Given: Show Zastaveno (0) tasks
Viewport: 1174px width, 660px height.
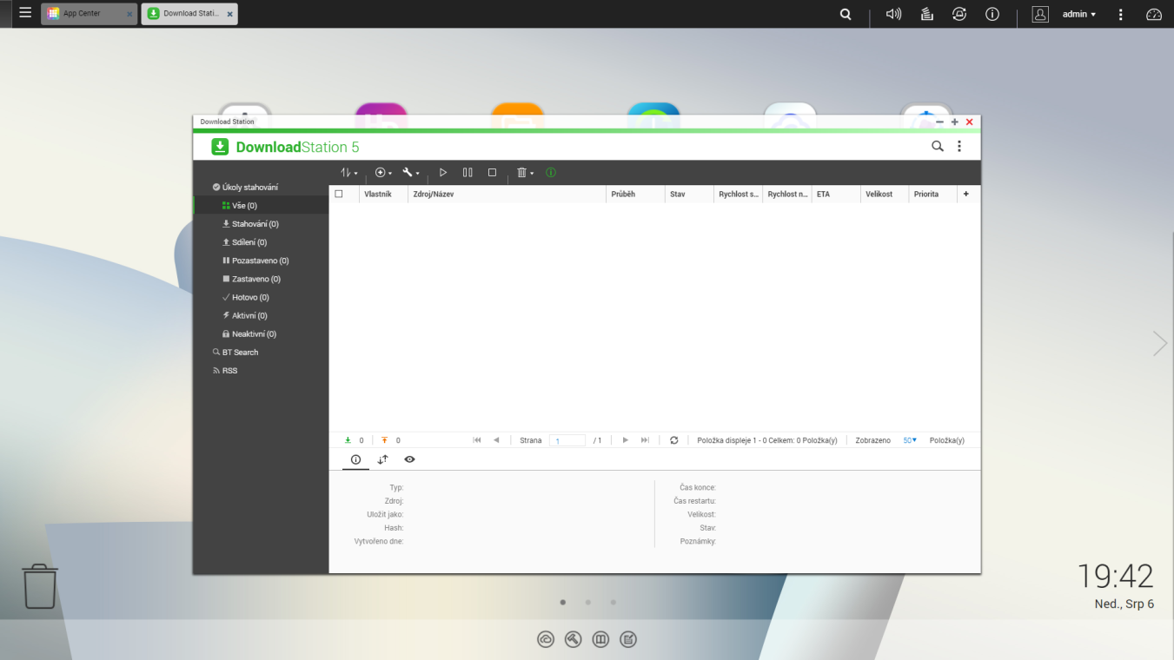Looking at the screenshot, I should click(261, 279).
